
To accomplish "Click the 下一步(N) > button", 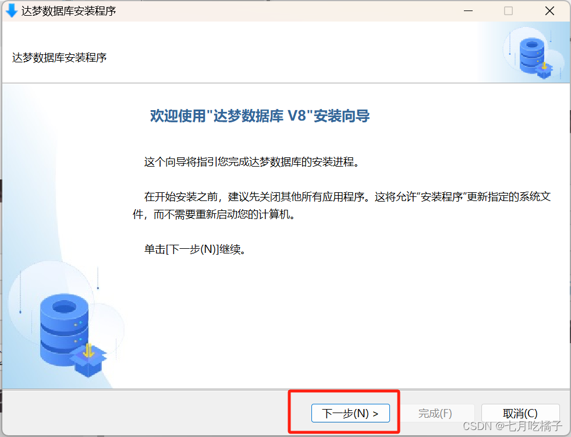I will coord(350,413).
